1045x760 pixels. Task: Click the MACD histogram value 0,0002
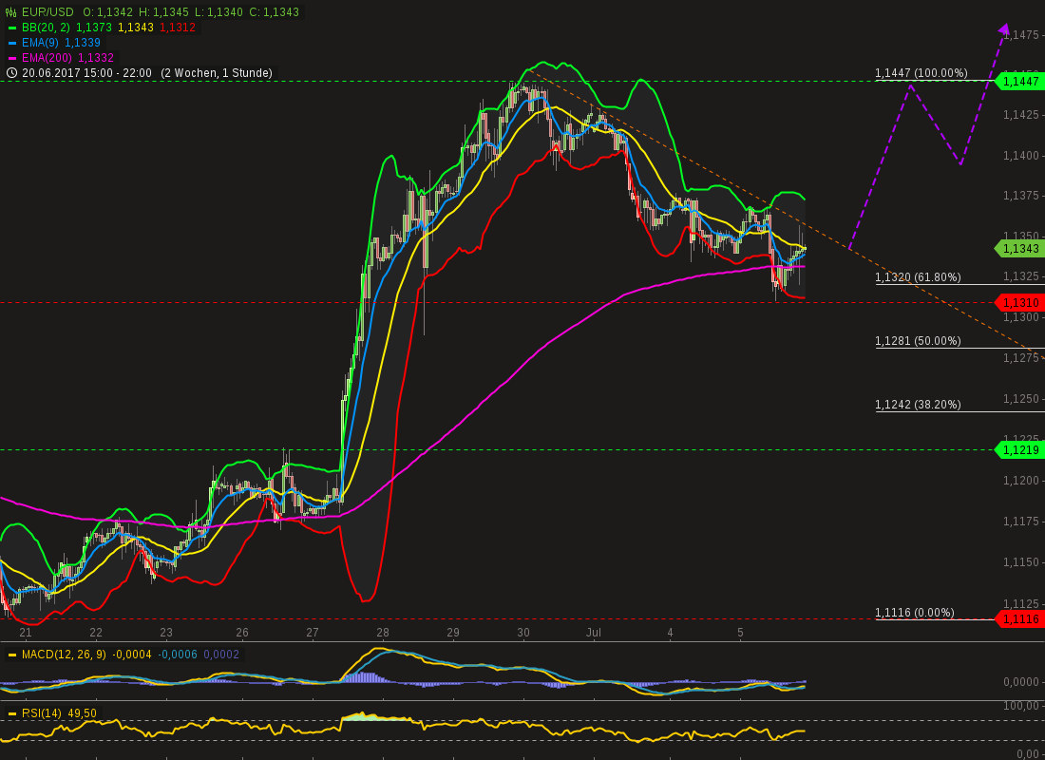click(221, 655)
